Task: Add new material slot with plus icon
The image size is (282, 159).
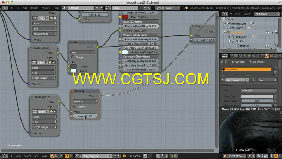Action: point(275,68)
